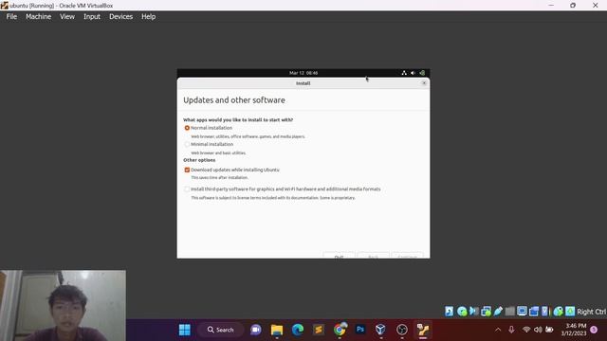Open the View menu
Viewport: 607px width, 341px height.
pyautogui.click(x=67, y=17)
